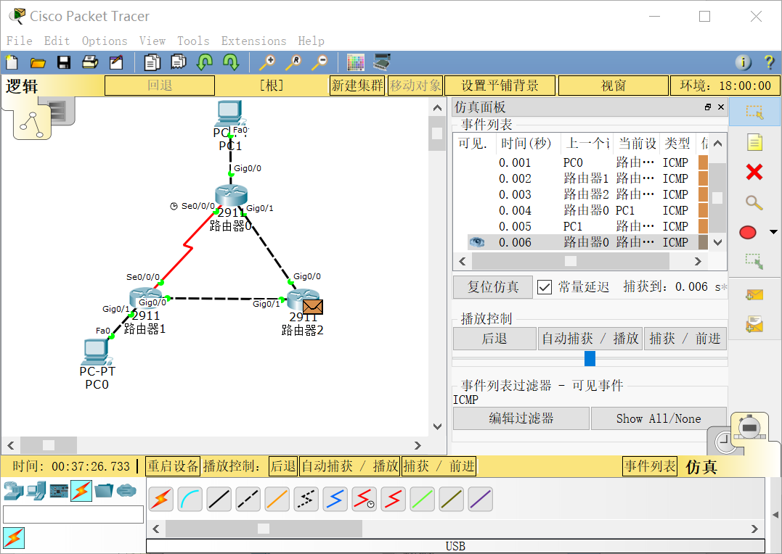
Task: Save the project with the floppy icon
Action: pyautogui.click(x=64, y=63)
